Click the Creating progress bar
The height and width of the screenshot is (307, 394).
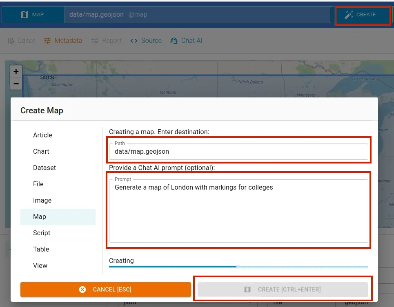point(238,267)
